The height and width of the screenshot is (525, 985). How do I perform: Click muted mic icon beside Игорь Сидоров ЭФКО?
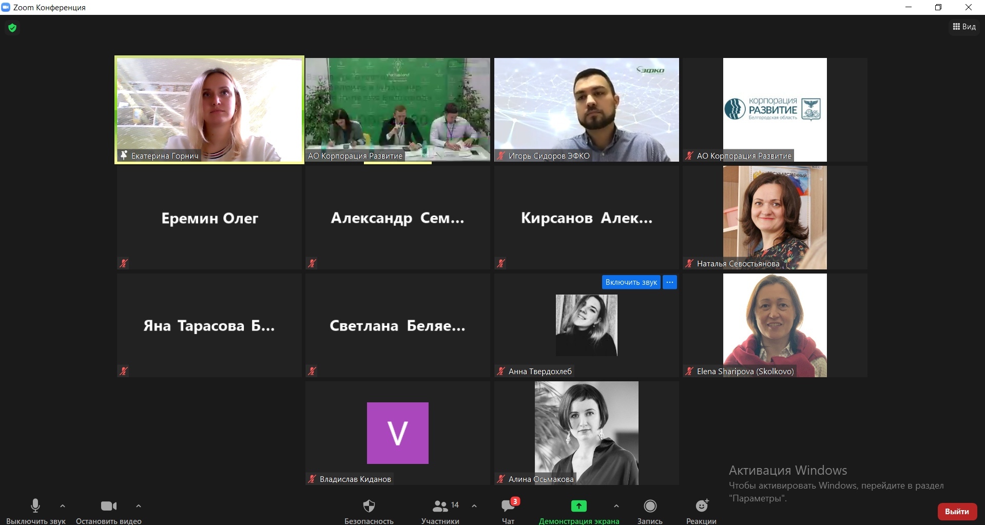(501, 155)
